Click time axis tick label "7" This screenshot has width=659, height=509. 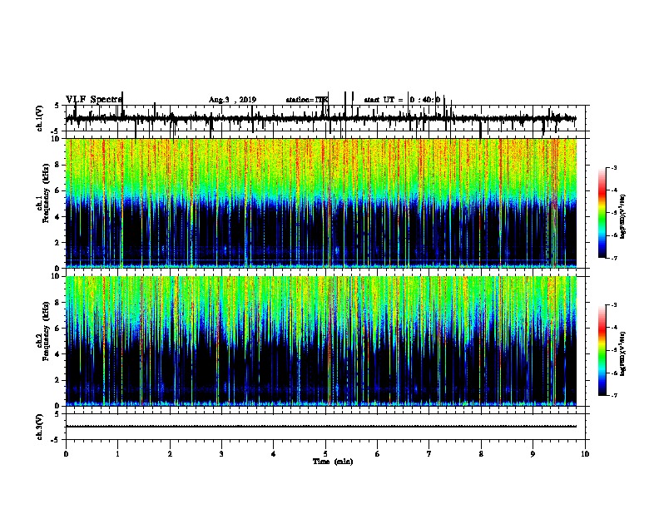(429, 454)
